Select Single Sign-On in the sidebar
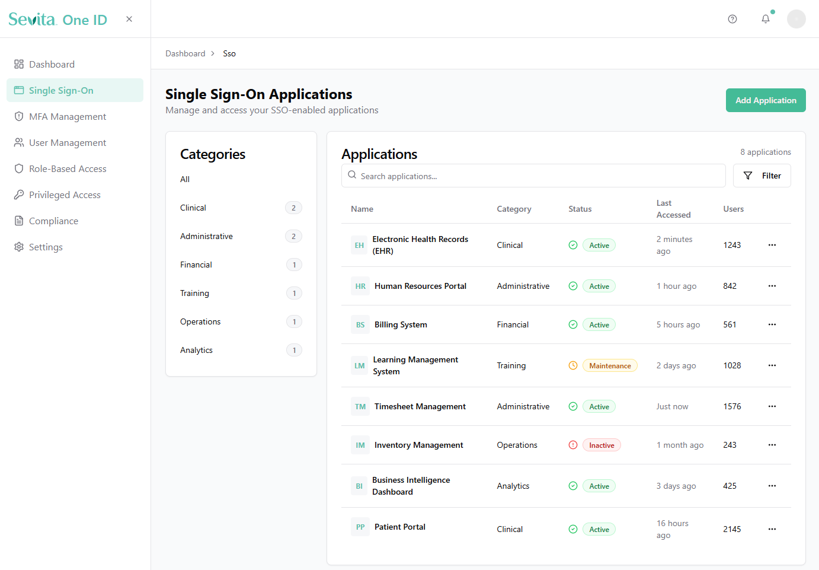This screenshot has width=819, height=570. pos(75,90)
